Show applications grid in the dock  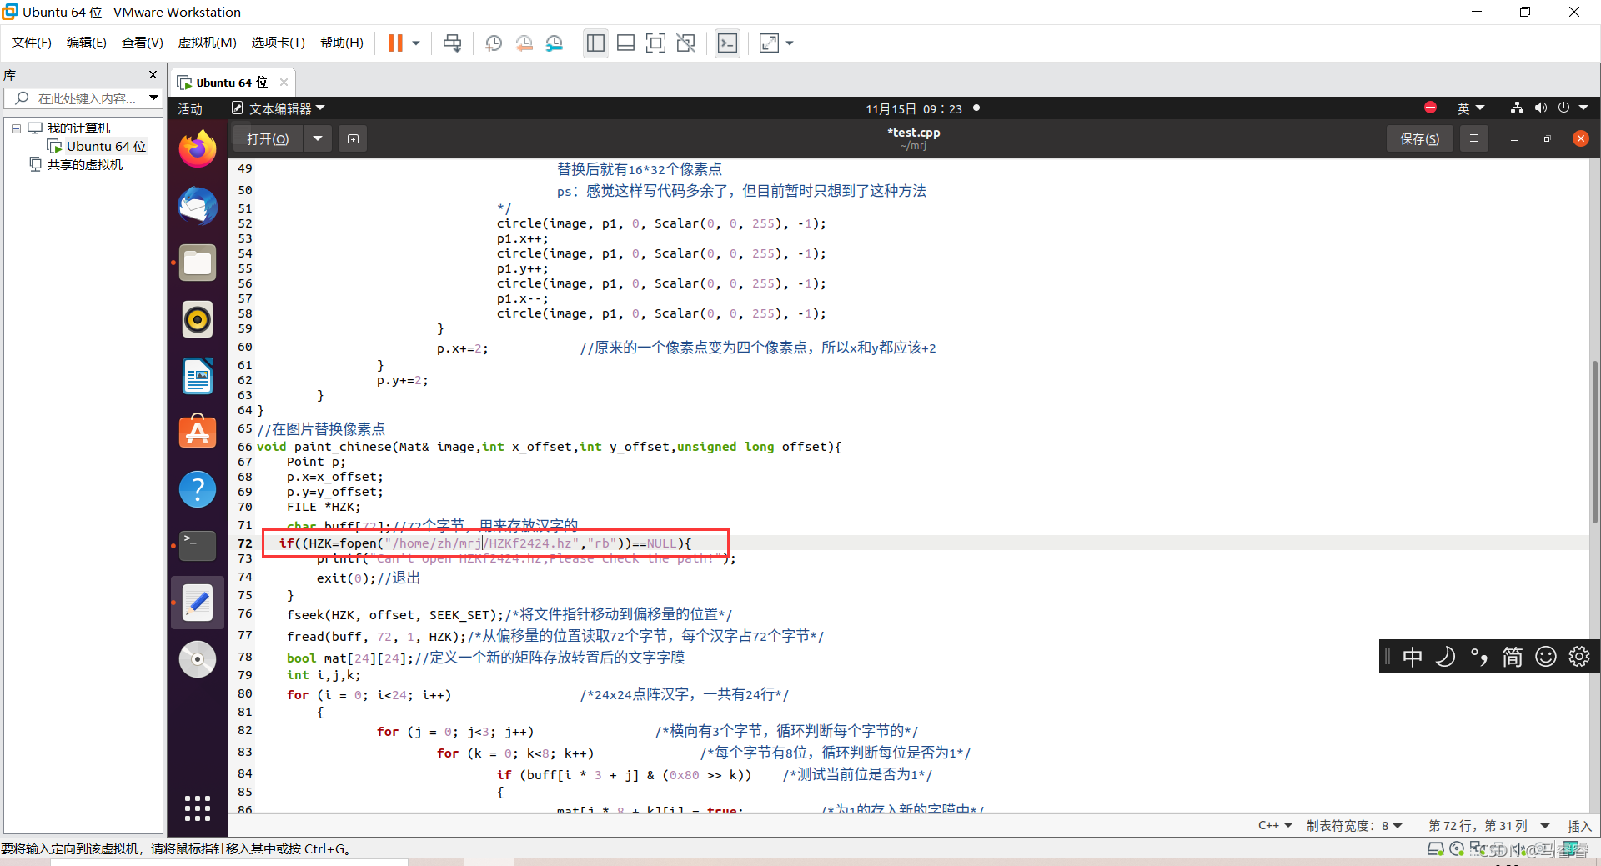pos(198,808)
